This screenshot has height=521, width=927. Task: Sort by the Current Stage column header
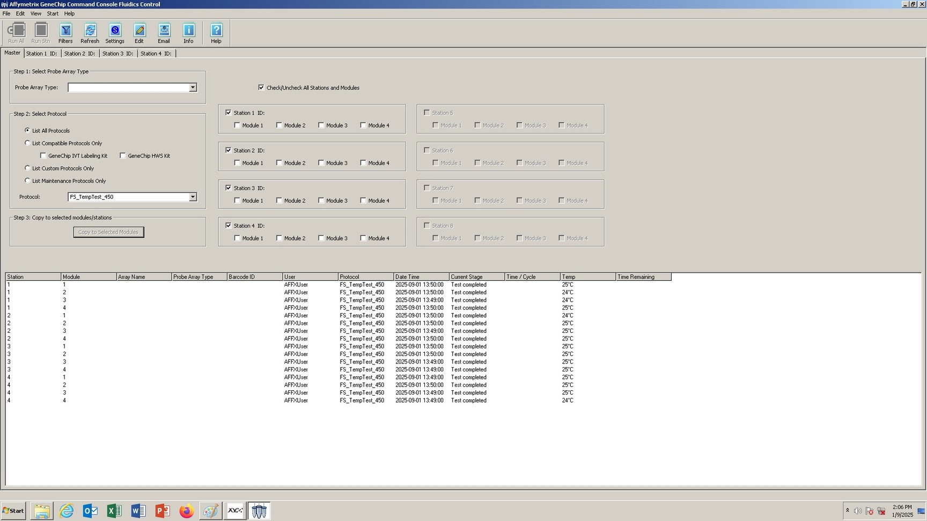pos(477,277)
